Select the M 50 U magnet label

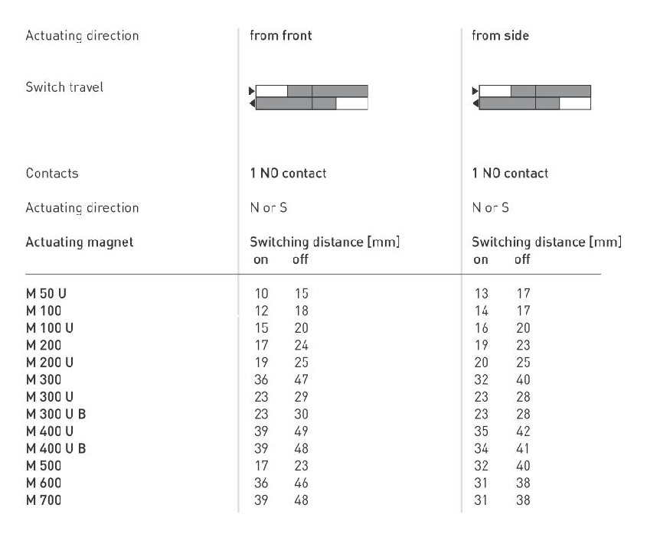tap(46, 294)
